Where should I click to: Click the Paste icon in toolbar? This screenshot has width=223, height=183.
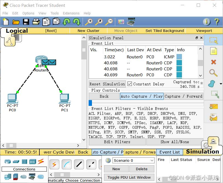(56, 22)
